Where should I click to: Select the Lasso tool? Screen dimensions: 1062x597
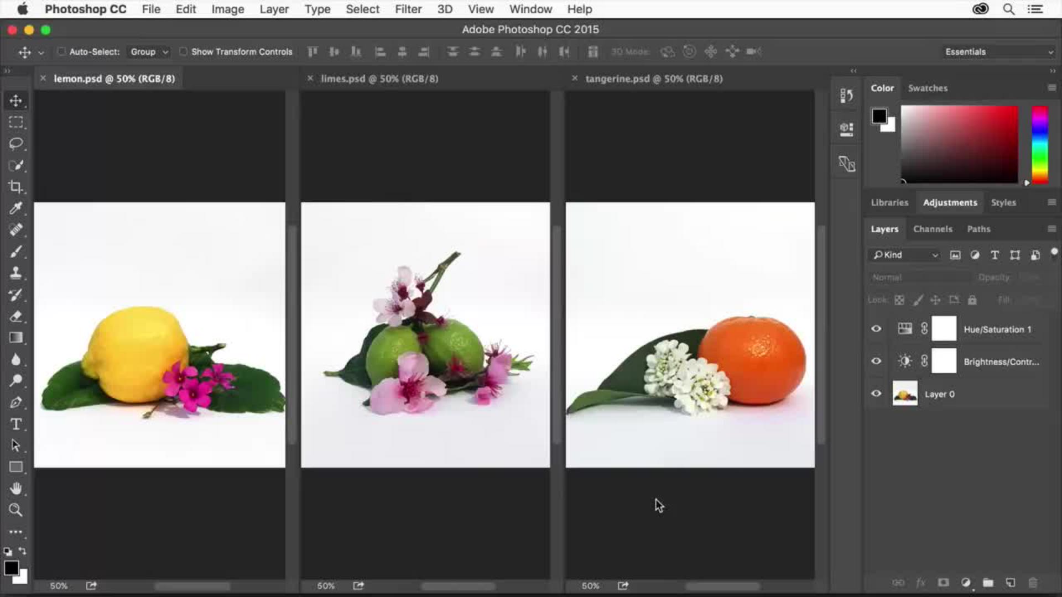(15, 144)
